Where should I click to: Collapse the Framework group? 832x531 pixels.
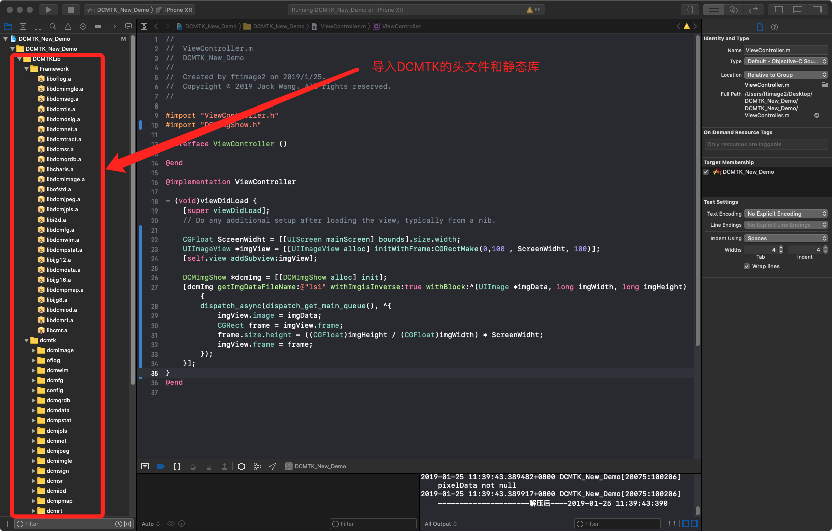pos(26,69)
